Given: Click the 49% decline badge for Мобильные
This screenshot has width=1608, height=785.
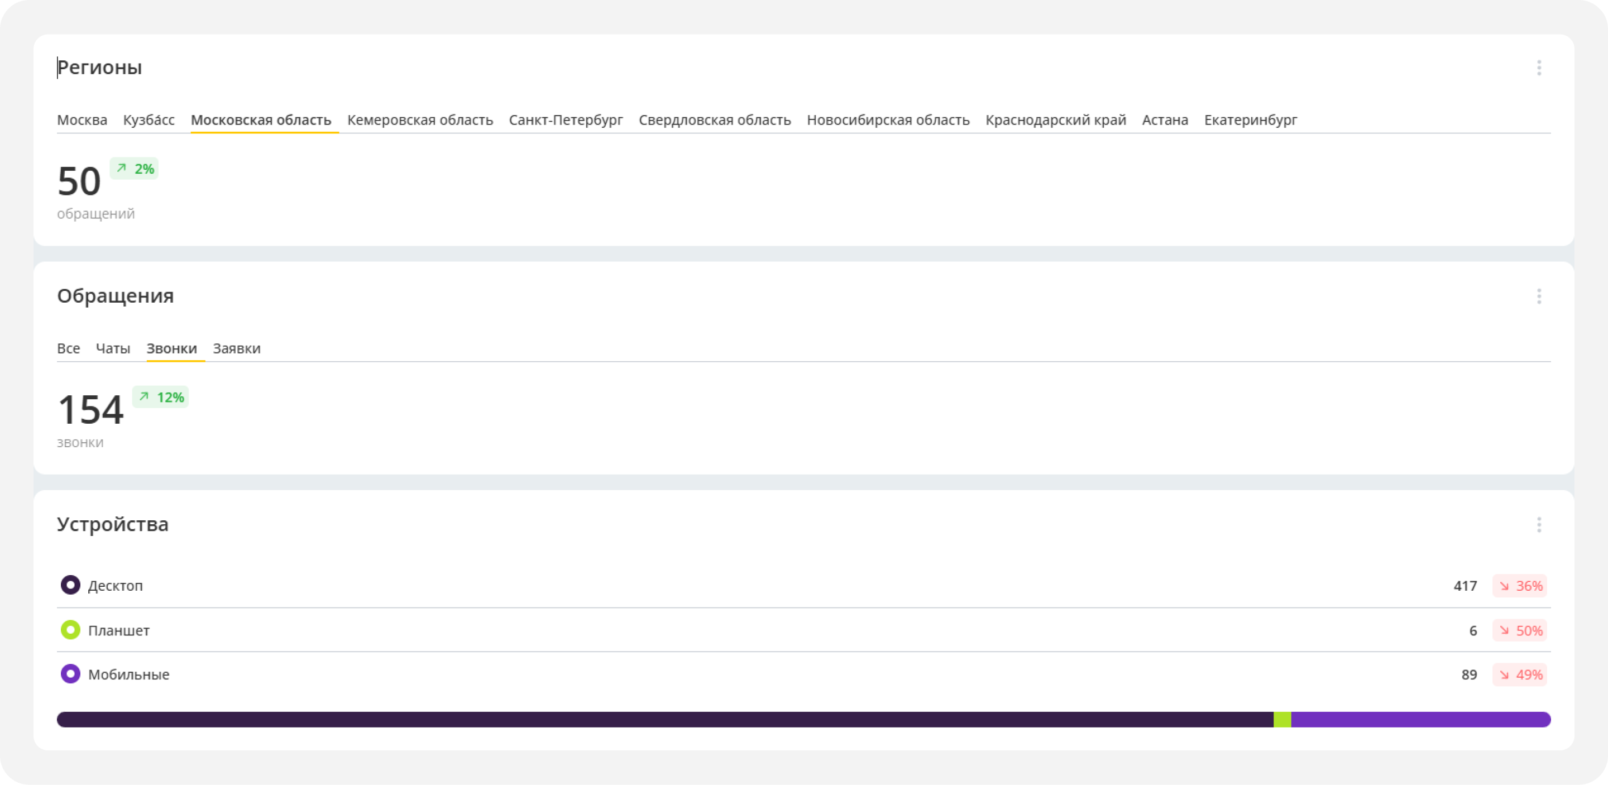Looking at the screenshot, I should point(1519,674).
